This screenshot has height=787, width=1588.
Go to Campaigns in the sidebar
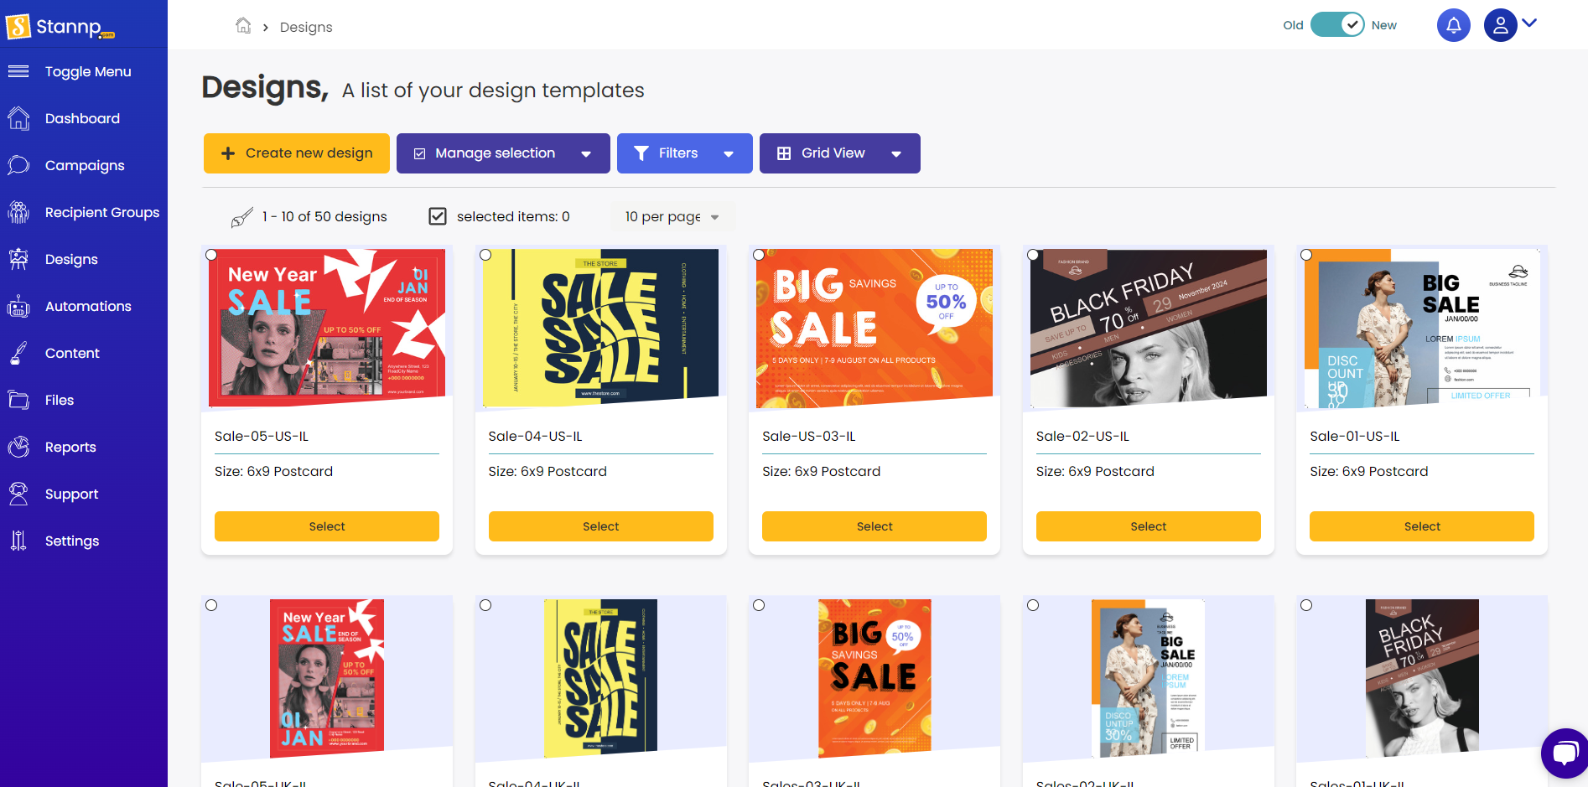pyautogui.click(x=84, y=165)
